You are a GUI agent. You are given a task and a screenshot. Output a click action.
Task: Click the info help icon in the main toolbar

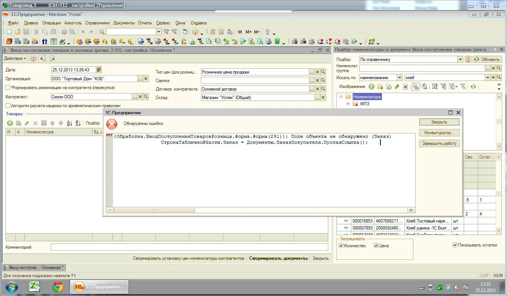(x=195, y=32)
